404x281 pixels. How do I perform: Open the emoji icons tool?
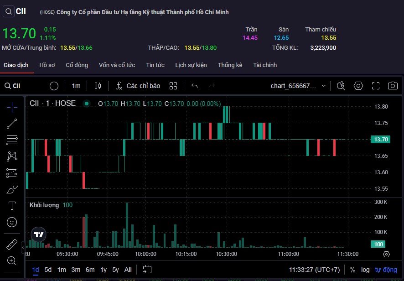tap(12, 222)
